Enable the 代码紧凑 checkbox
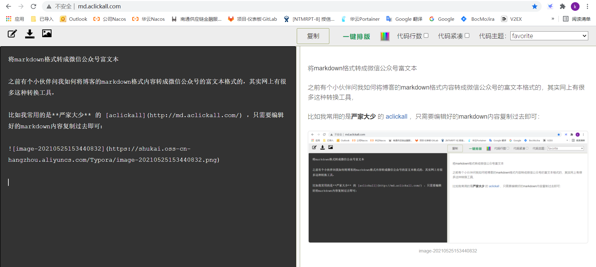This screenshot has height=267, width=596. (x=467, y=36)
